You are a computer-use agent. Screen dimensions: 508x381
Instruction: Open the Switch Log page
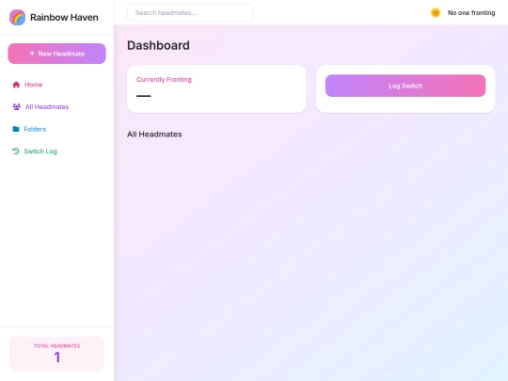[57, 151]
